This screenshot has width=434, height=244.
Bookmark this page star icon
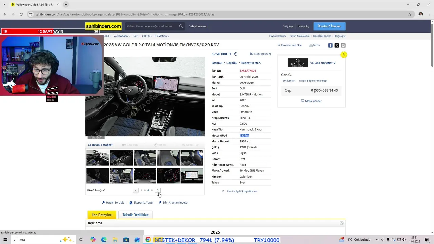tap(410, 14)
